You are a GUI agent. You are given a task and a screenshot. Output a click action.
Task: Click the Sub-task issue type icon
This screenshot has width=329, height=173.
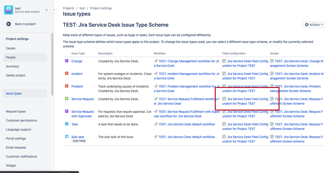point(67,136)
